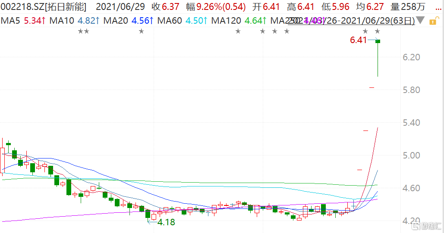
Task: Click the date 2021/06/29 in header
Action: (x=120, y=6)
